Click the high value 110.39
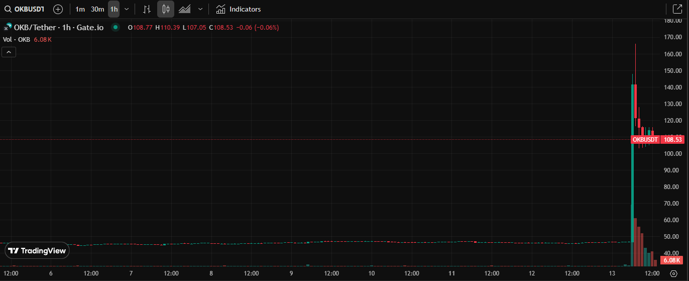The height and width of the screenshot is (281, 689). coord(170,28)
